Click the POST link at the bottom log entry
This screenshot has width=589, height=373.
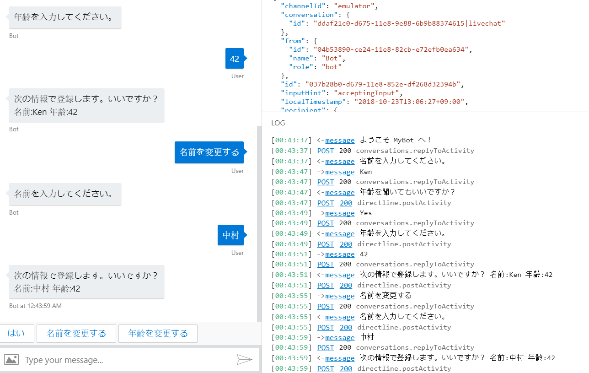click(x=325, y=368)
